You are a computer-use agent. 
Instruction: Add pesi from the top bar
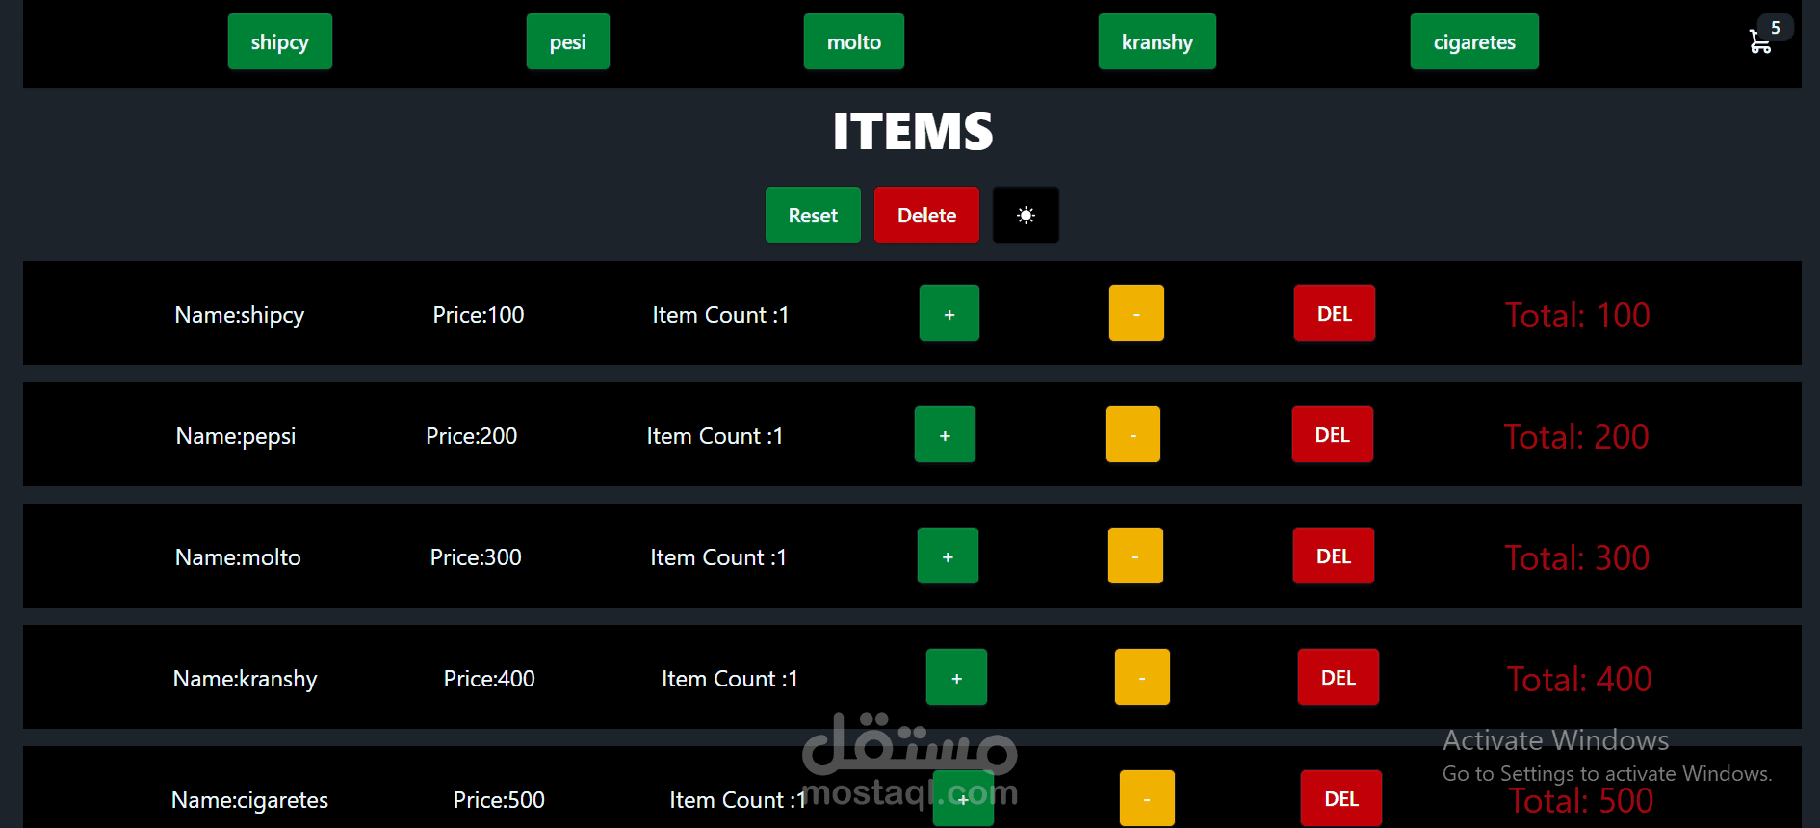(x=568, y=41)
